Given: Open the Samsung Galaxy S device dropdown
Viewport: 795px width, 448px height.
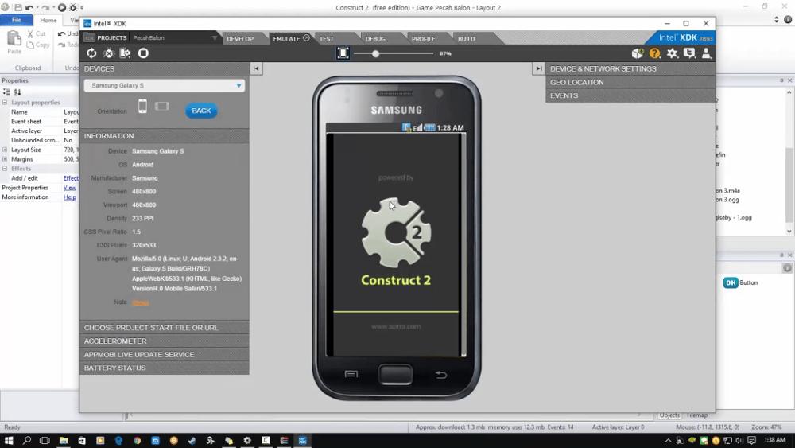Looking at the screenshot, I should [165, 86].
